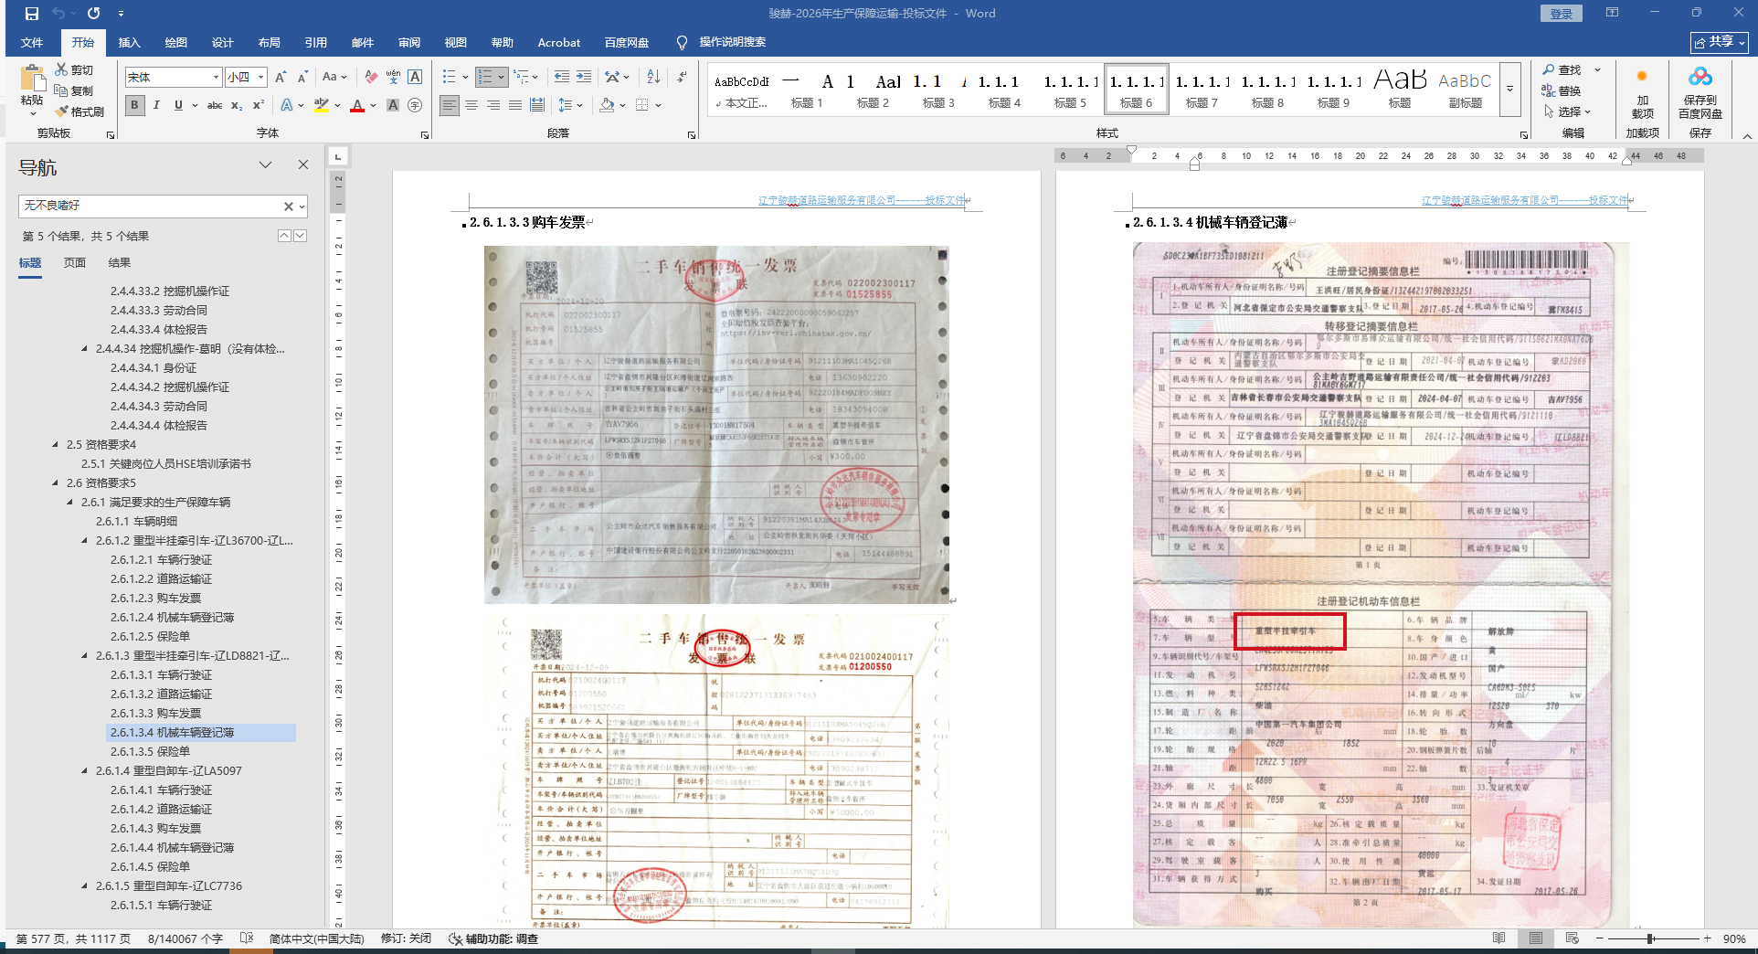The height and width of the screenshot is (954, 1758).
Task: Click the Redo arrow icon
Action: 94,14
